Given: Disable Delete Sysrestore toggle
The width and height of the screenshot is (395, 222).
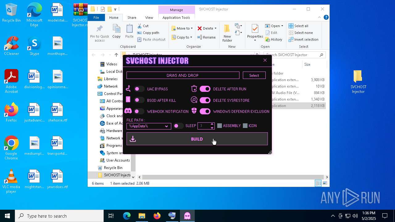Looking at the screenshot, I should (205, 100).
